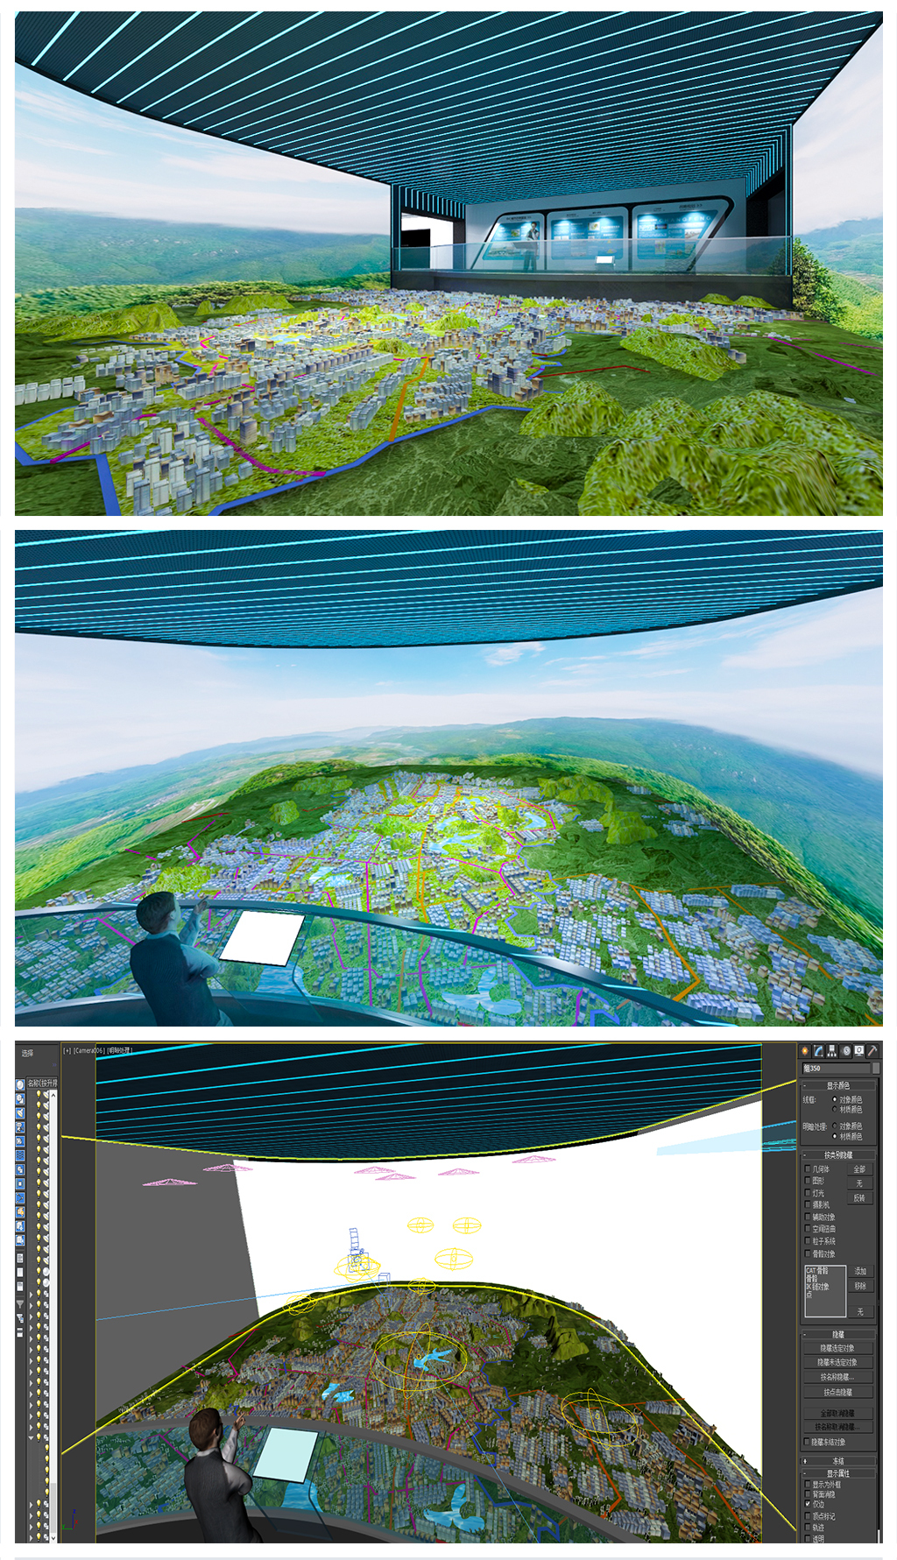
Task: Toggle Display Helpers filter in scene explorer
Action: 20,1141
